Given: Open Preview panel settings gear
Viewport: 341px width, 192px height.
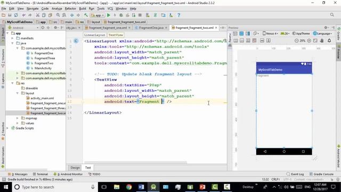Looking at the screenshot, I should (326, 28).
